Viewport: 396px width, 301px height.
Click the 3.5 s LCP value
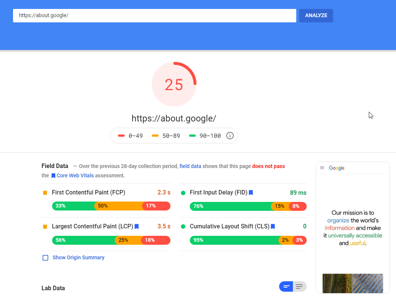[x=164, y=226]
